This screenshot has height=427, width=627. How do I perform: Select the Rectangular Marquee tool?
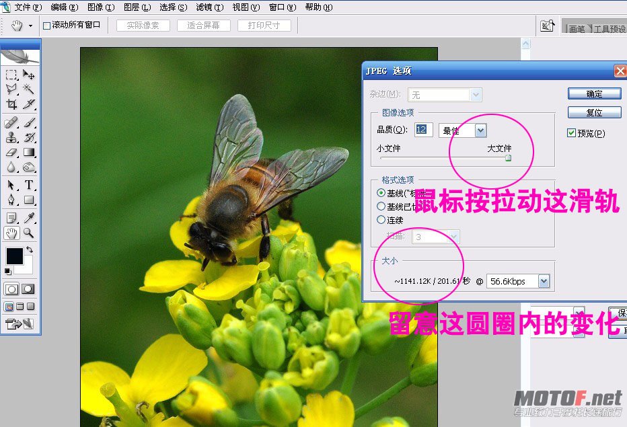pos(11,75)
